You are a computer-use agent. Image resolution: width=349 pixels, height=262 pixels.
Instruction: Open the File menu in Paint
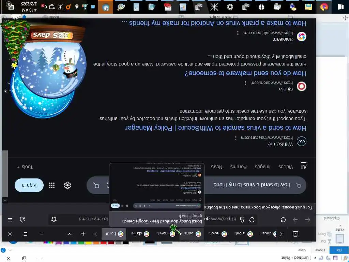(x=338, y=250)
